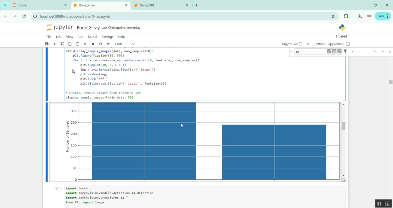Viewport: 393px width, 208px height.
Task: Click the Trusted notebook button
Action: point(341,36)
